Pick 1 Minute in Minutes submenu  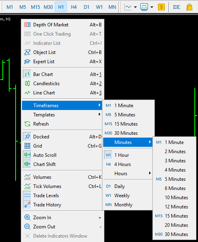coord(174,142)
